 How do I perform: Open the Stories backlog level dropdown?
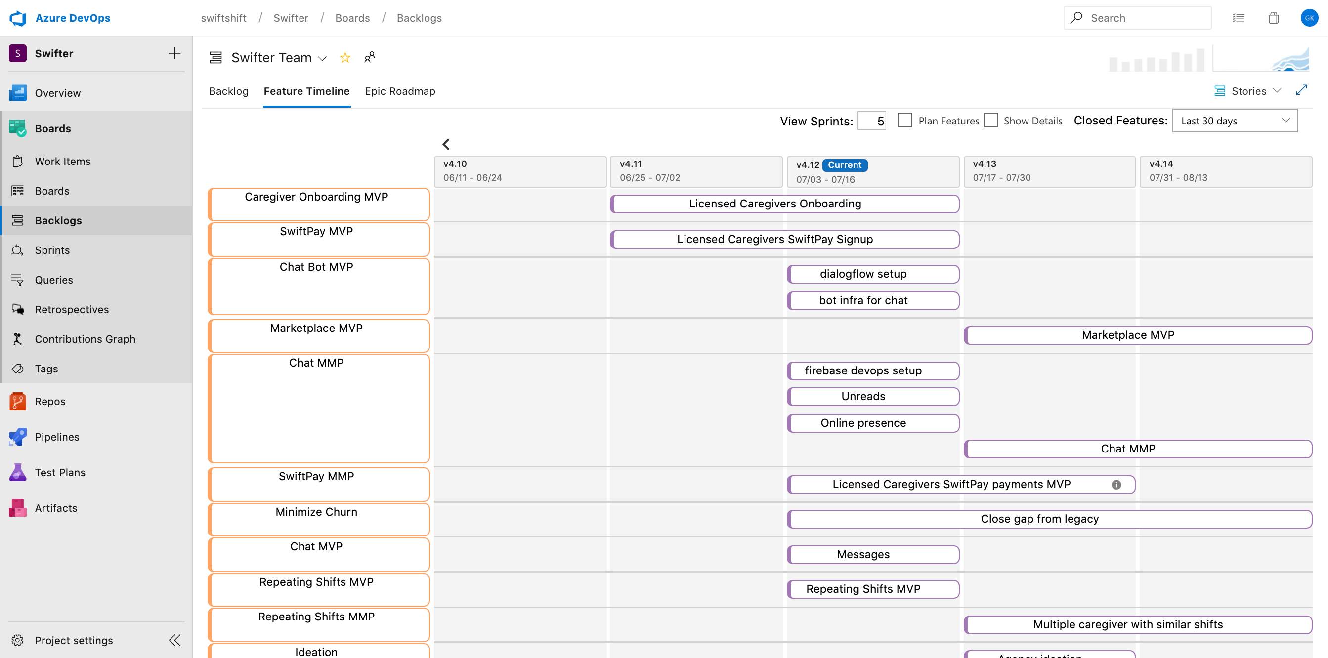[x=1248, y=91]
